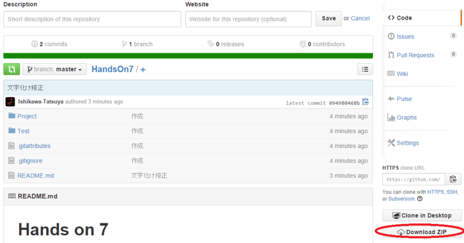Switch clone URL to Subversion
The width and height of the screenshot is (464, 243).
point(401,199)
